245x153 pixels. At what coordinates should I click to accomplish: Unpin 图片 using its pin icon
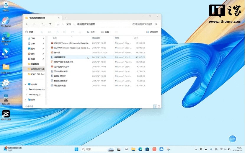43,49
